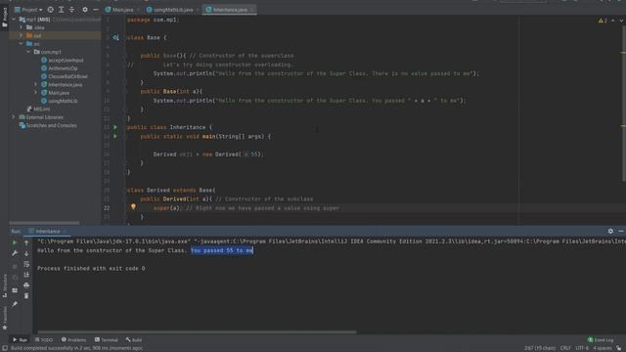Click the yellow intention bulb on line 22
Screen dimensions: 626x352
pyautogui.click(x=133, y=207)
